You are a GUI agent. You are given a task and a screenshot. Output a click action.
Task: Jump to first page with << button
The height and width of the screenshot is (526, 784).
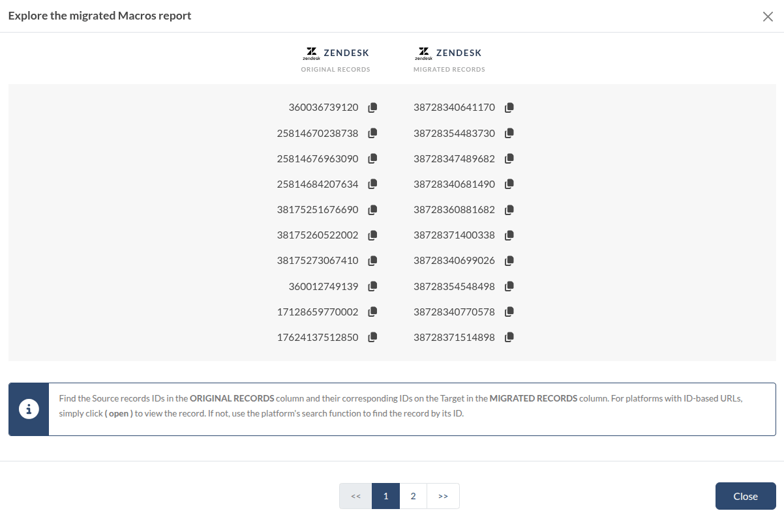point(355,496)
